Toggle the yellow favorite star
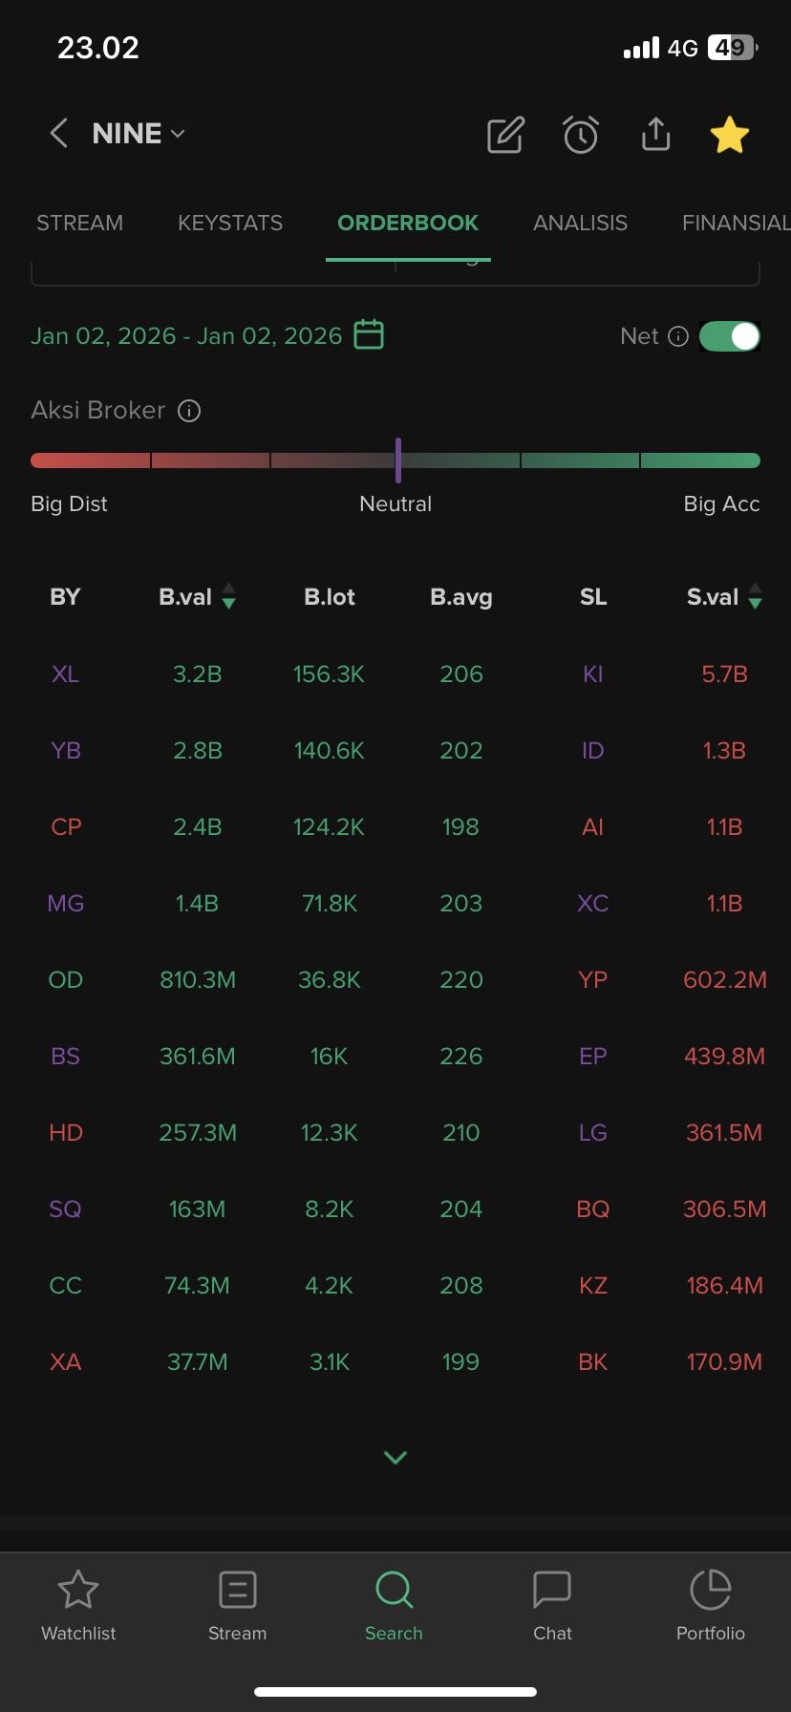The width and height of the screenshot is (791, 1712). [x=730, y=135]
